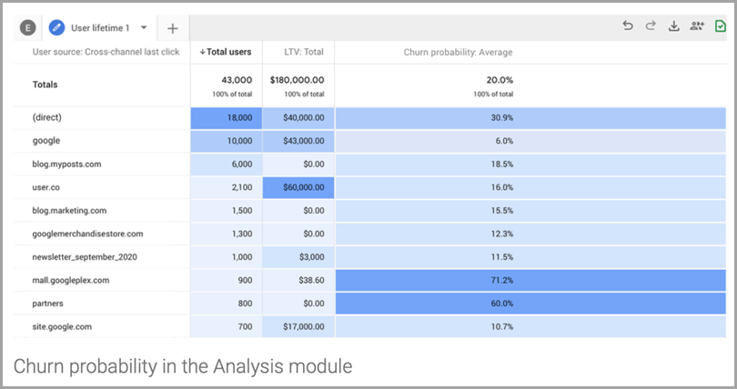
Task: Click the $60,000.00 LTV cell for user.co
Action: point(298,186)
